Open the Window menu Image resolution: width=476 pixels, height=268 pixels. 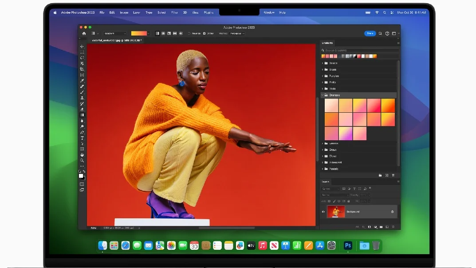click(269, 12)
